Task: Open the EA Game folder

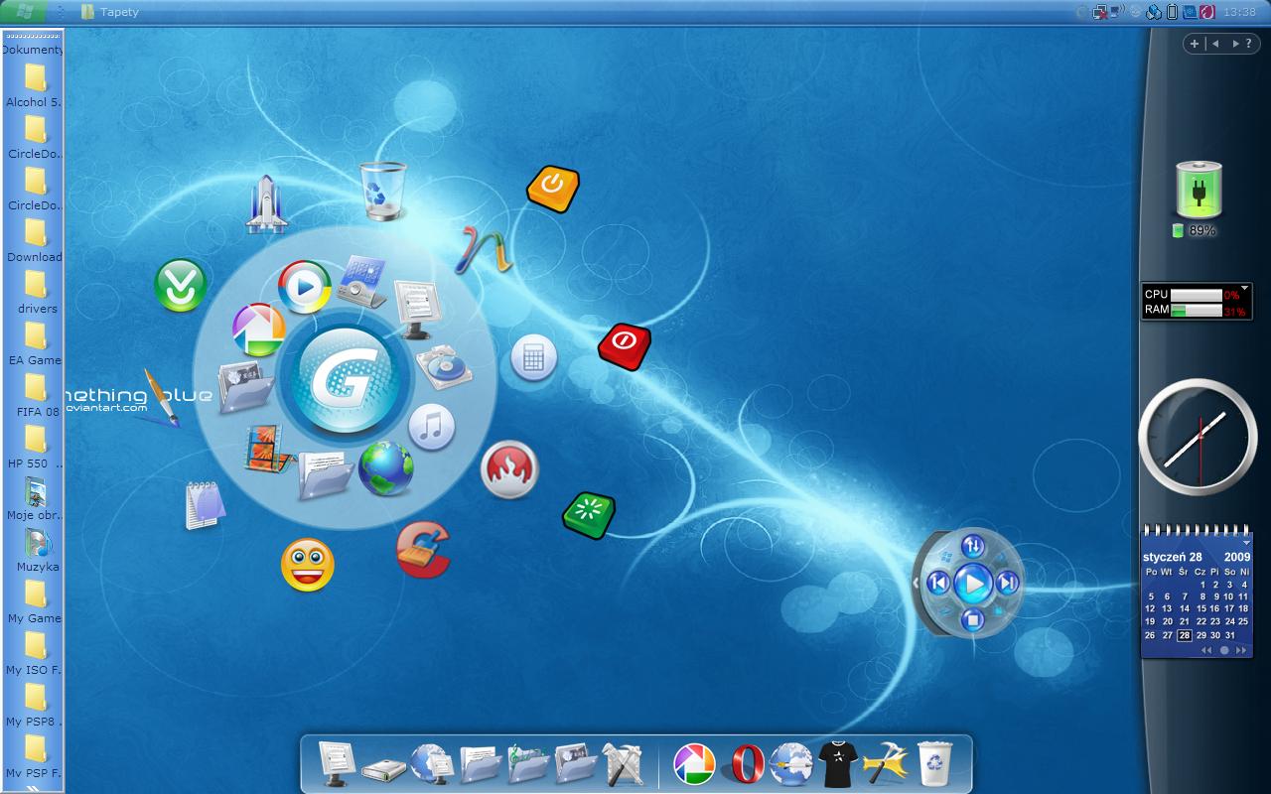Action: tap(35, 344)
